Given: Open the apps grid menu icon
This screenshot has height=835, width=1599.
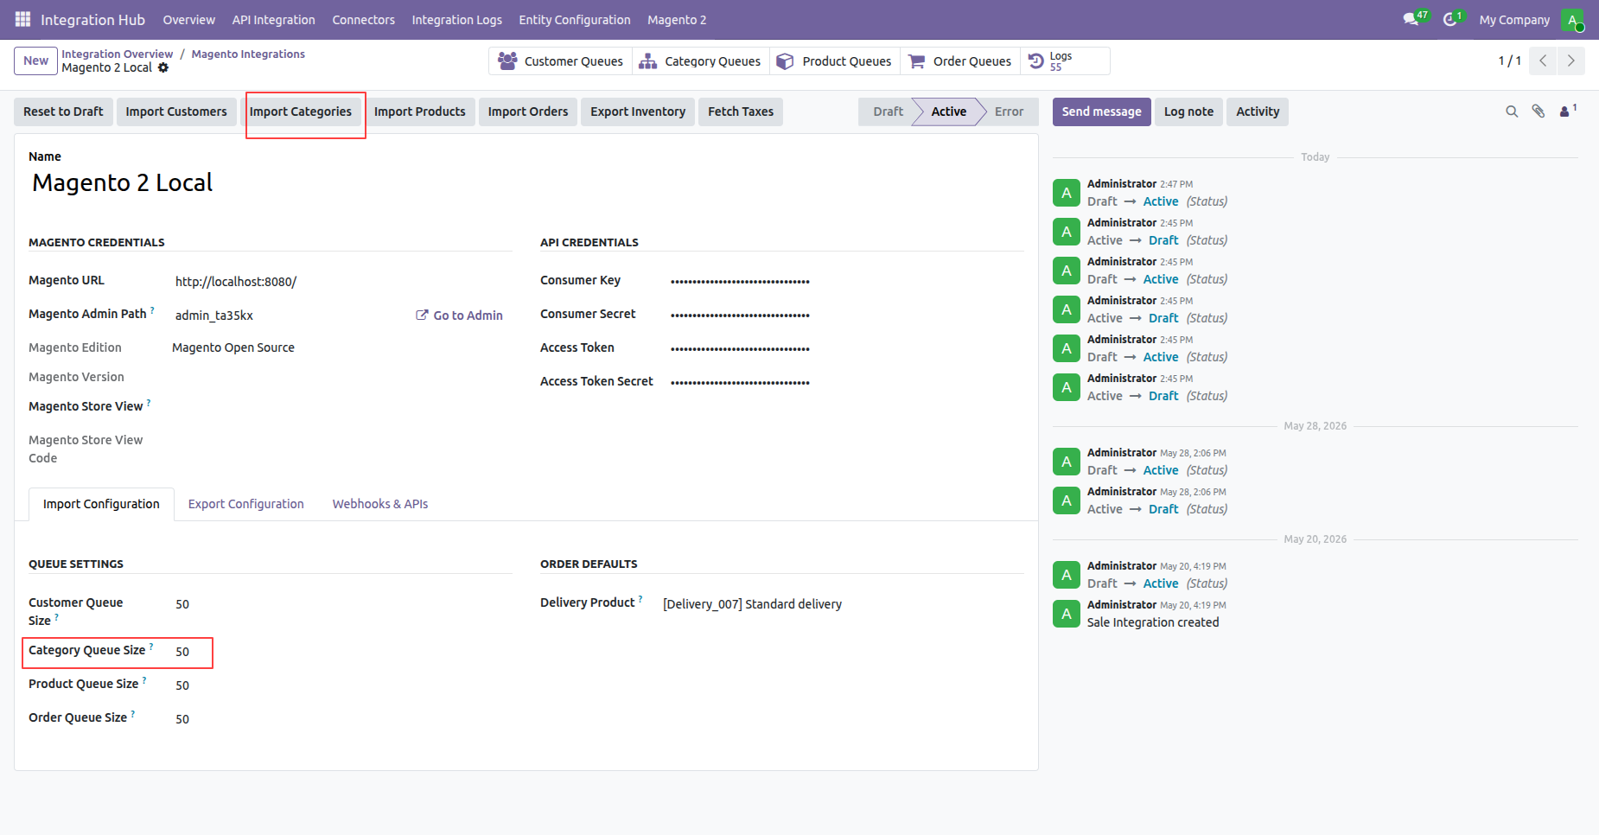Looking at the screenshot, I should 22,19.
